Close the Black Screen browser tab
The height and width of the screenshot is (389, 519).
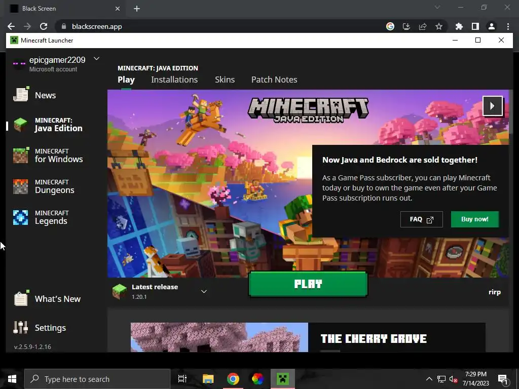point(118,9)
